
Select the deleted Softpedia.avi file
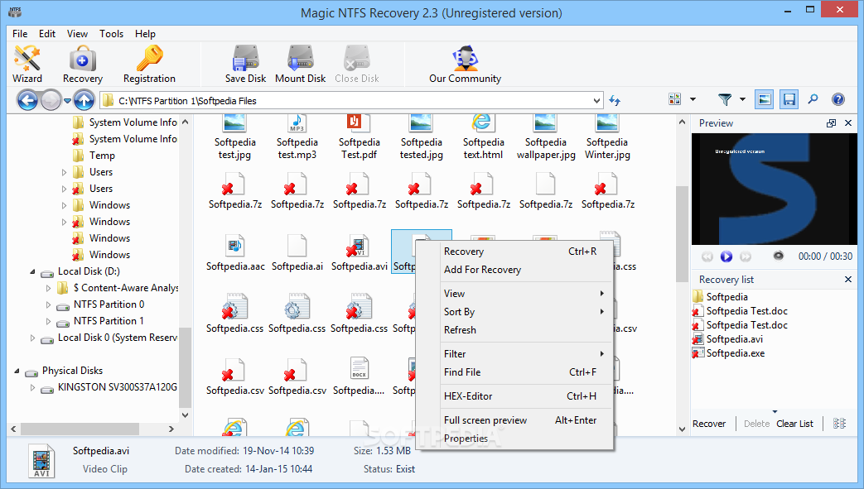point(360,252)
